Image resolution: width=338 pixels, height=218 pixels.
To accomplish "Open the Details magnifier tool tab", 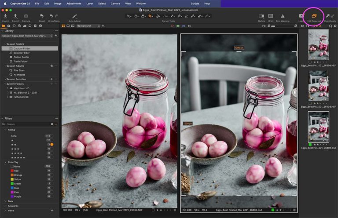I will point(30,26).
